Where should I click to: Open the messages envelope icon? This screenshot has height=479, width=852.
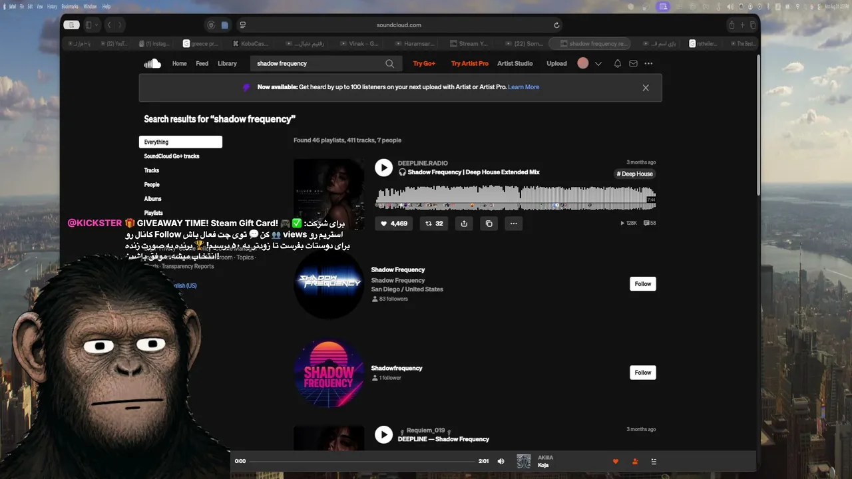click(633, 64)
